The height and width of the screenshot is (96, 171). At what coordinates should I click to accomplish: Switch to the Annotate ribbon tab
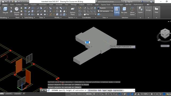(59, 5)
